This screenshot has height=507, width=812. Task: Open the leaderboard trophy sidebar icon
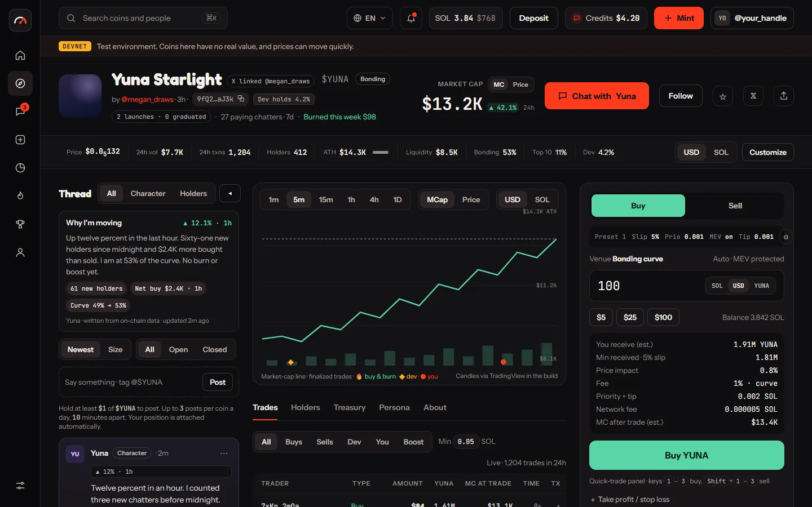click(20, 224)
